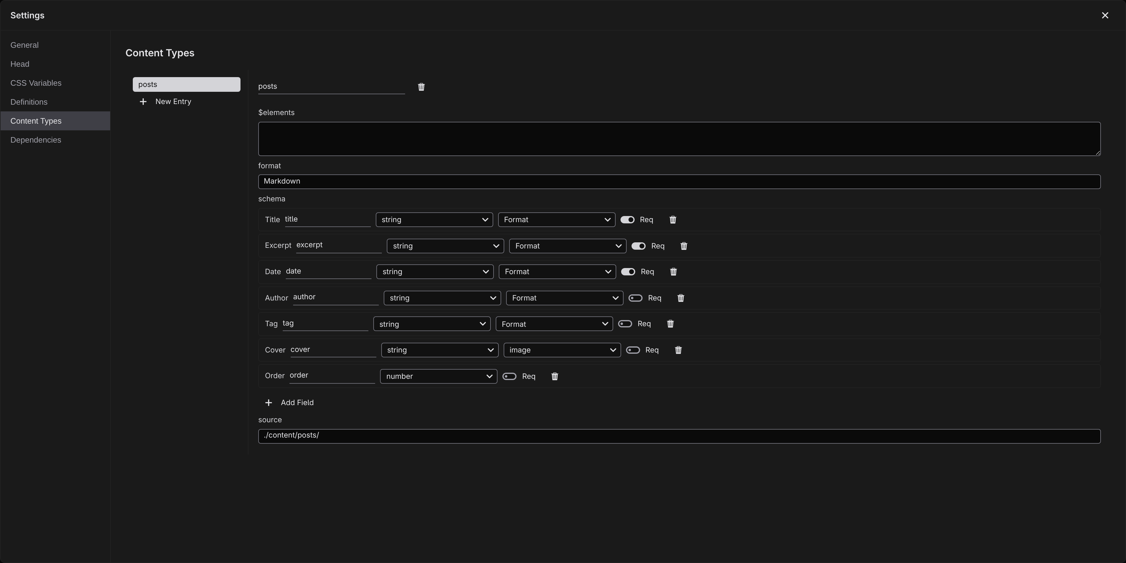Edit the title key input
1126x563 pixels.
point(328,219)
